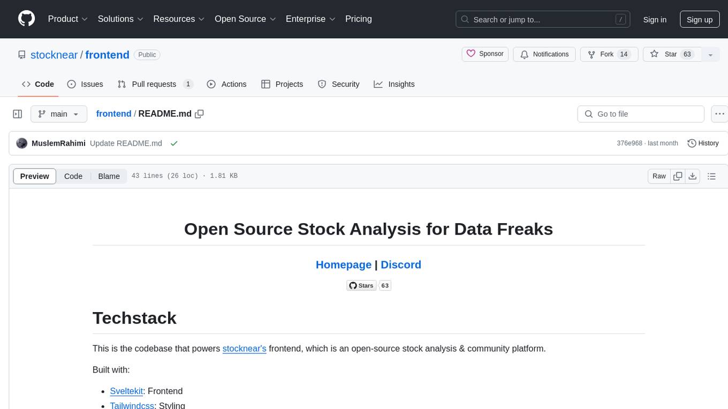Expand the Product menu

[68, 19]
